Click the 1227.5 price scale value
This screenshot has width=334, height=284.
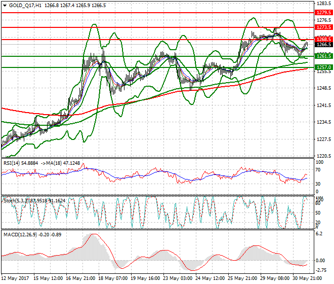pos(324,139)
